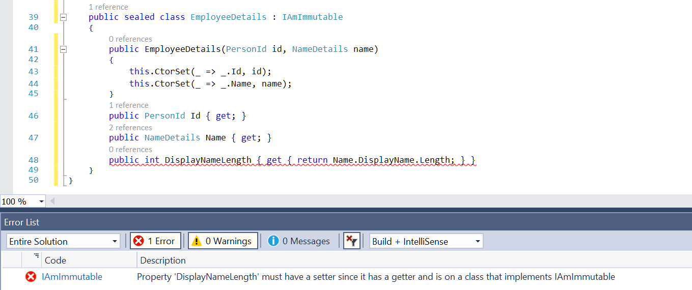Toggle the 1 Error filter button
Viewport: 692px width, 290px height.
coord(155,241)
